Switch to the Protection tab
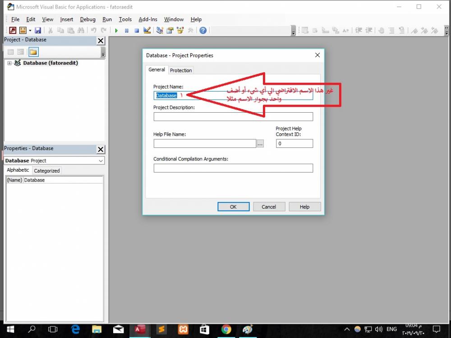451x338 pixels. tap(181, 70)
